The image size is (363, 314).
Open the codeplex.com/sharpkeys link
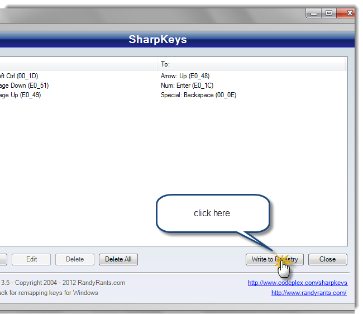click(x=298, y=283)
